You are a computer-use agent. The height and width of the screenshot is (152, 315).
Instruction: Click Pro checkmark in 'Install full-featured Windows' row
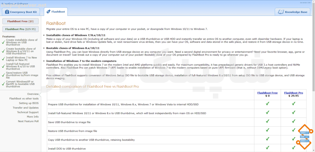coord(294,113)
